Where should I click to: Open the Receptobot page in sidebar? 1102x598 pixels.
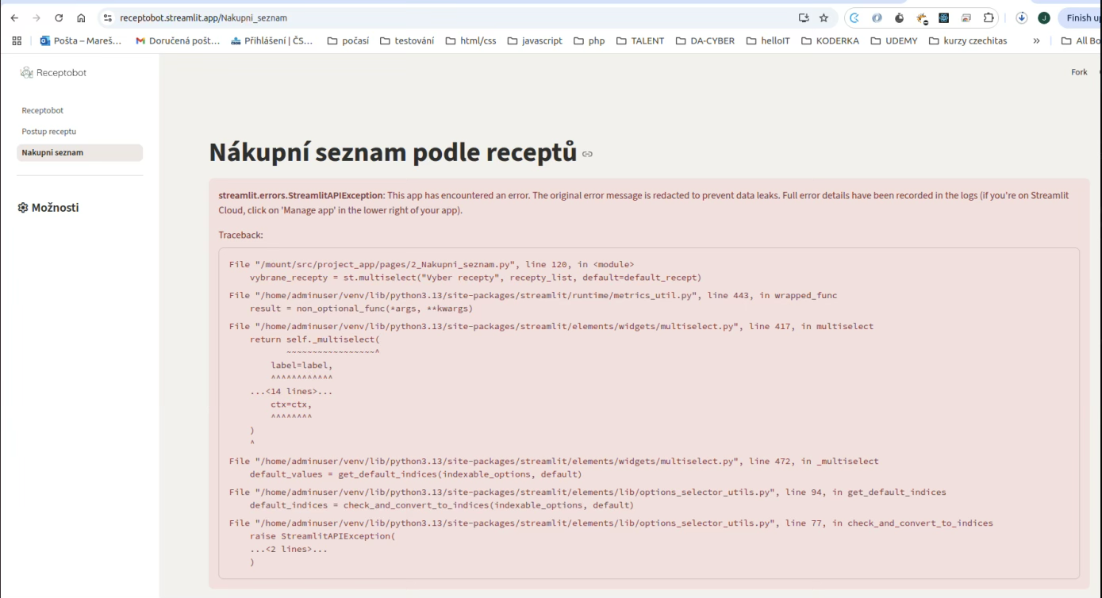(43, 110)
